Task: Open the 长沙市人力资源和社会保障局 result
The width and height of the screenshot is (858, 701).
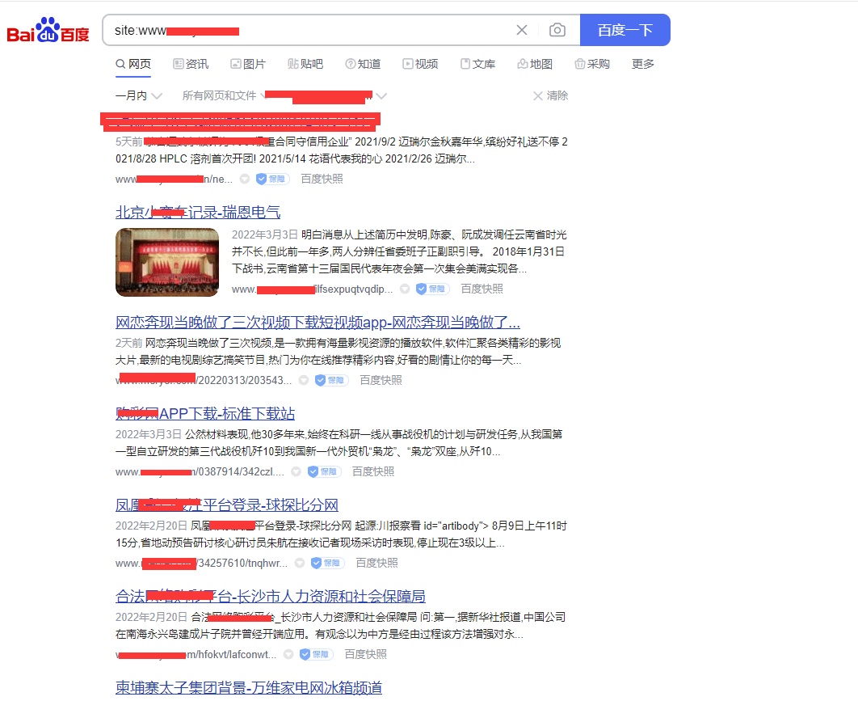Action: (271, 596)
